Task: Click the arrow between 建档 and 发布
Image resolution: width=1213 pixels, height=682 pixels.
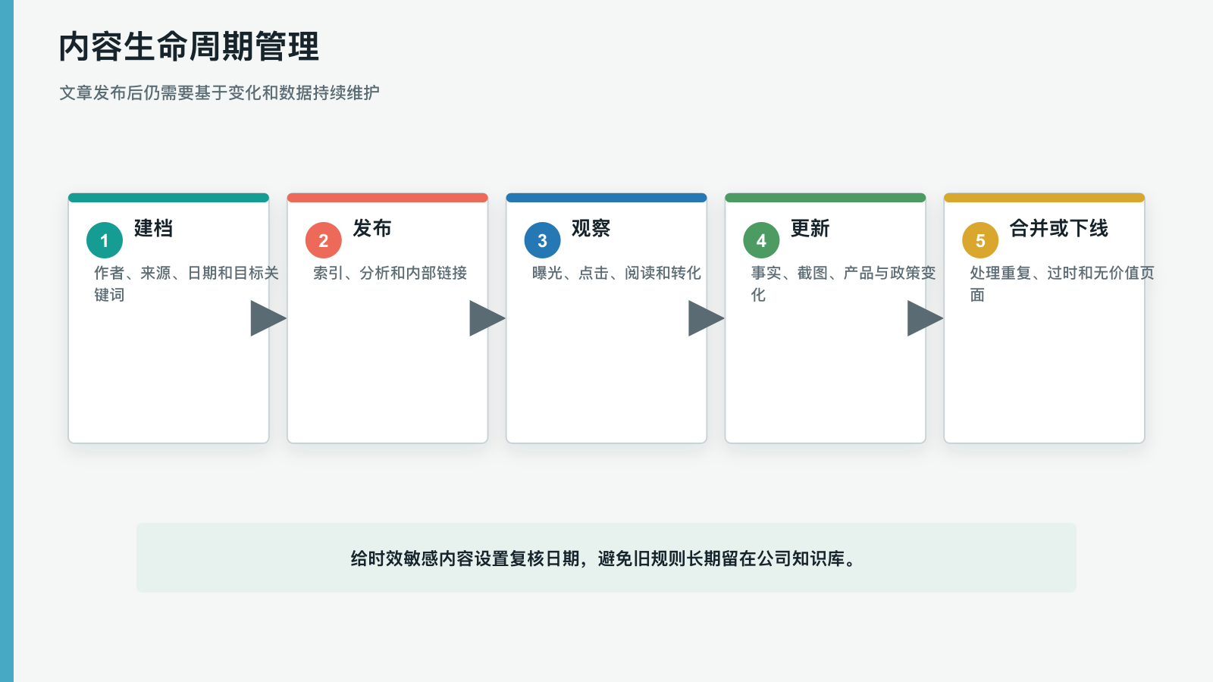Action: coord(268,318)
